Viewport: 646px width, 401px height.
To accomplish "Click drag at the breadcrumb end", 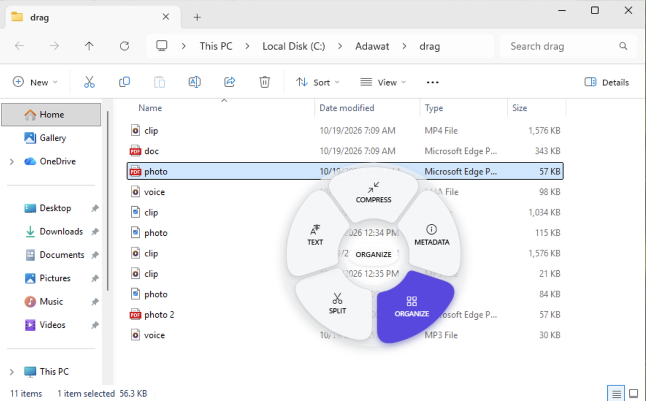I will (x=430, y=46).
